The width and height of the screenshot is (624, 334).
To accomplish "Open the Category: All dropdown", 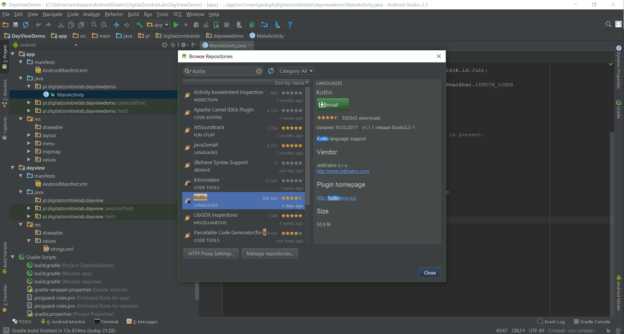I will (x=296, y=71).
